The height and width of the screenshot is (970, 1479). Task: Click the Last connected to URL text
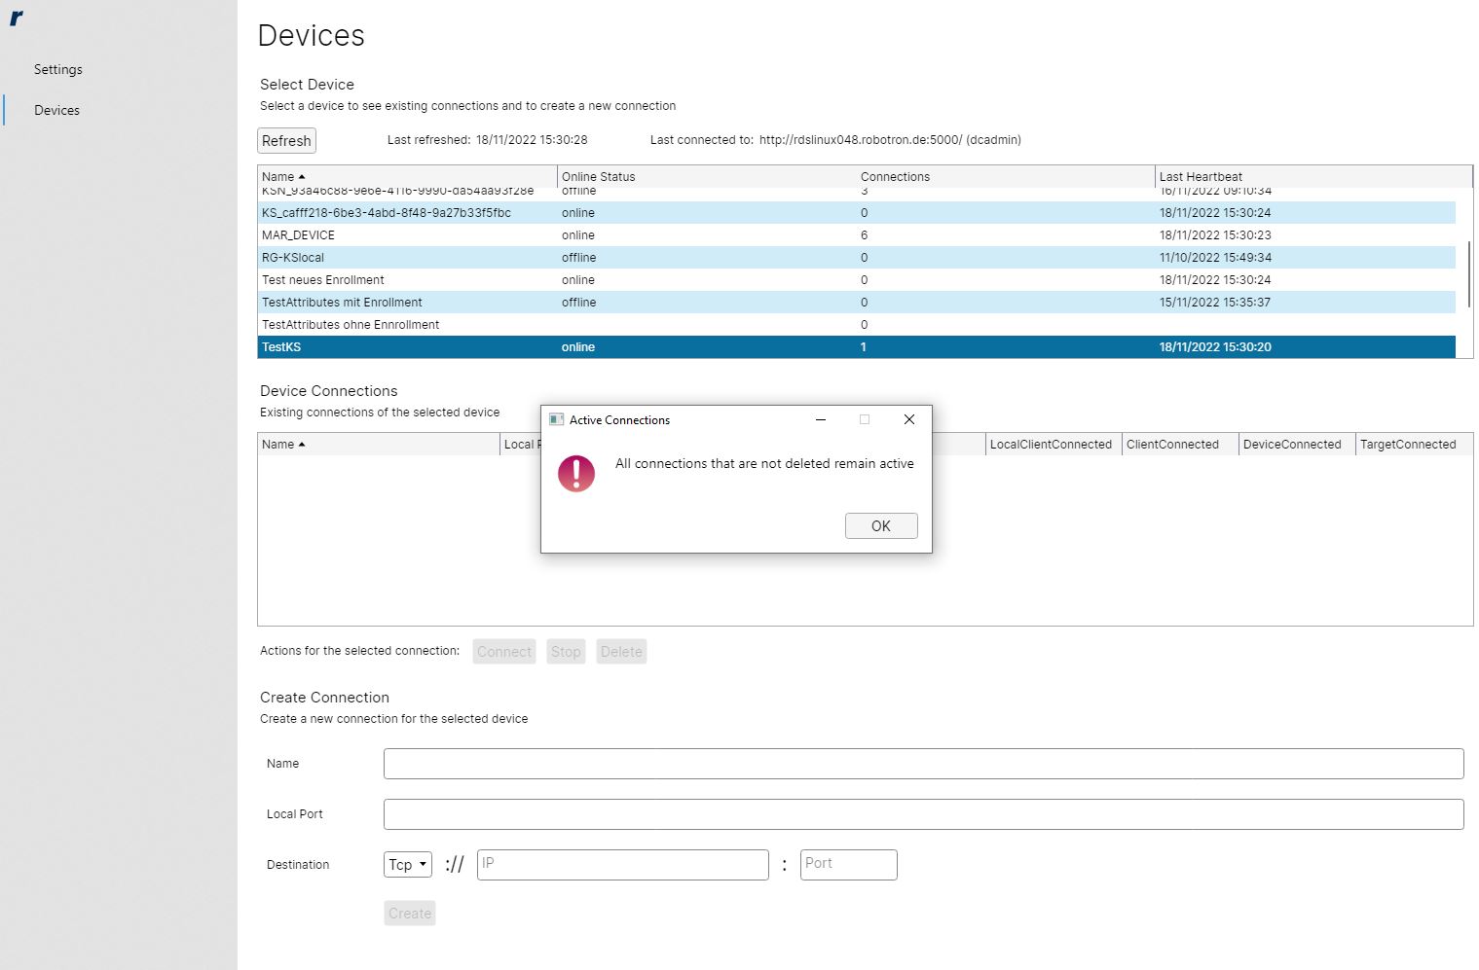click(x=890, y=140)
